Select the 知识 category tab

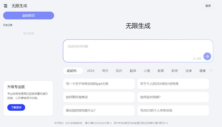click(x=119, y=71)
